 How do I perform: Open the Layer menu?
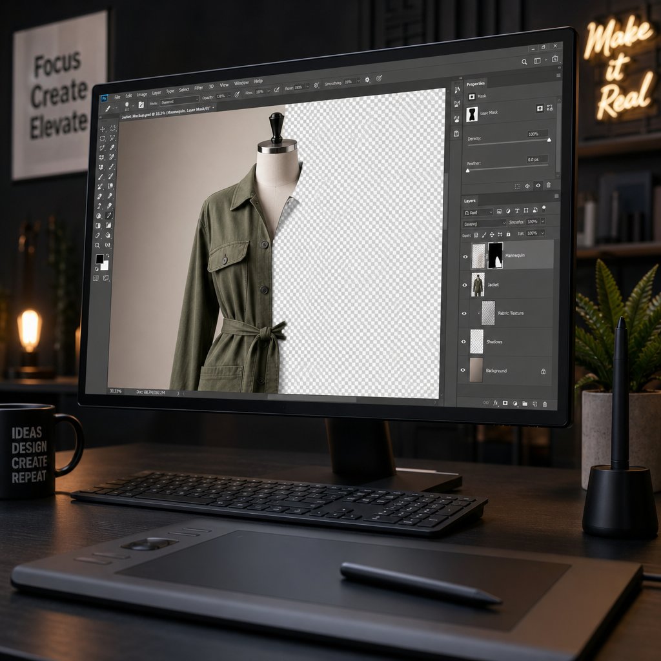pos(156,93)
